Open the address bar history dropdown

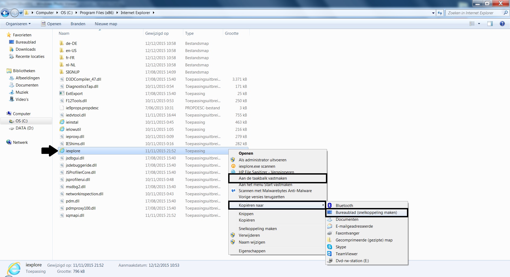coord(433,13)
